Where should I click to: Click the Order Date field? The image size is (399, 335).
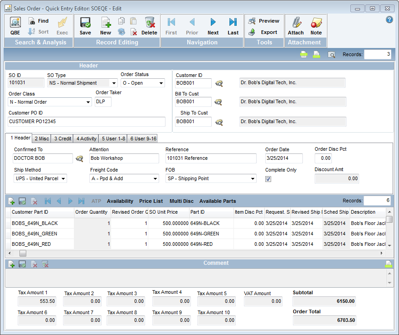(284, 158)
